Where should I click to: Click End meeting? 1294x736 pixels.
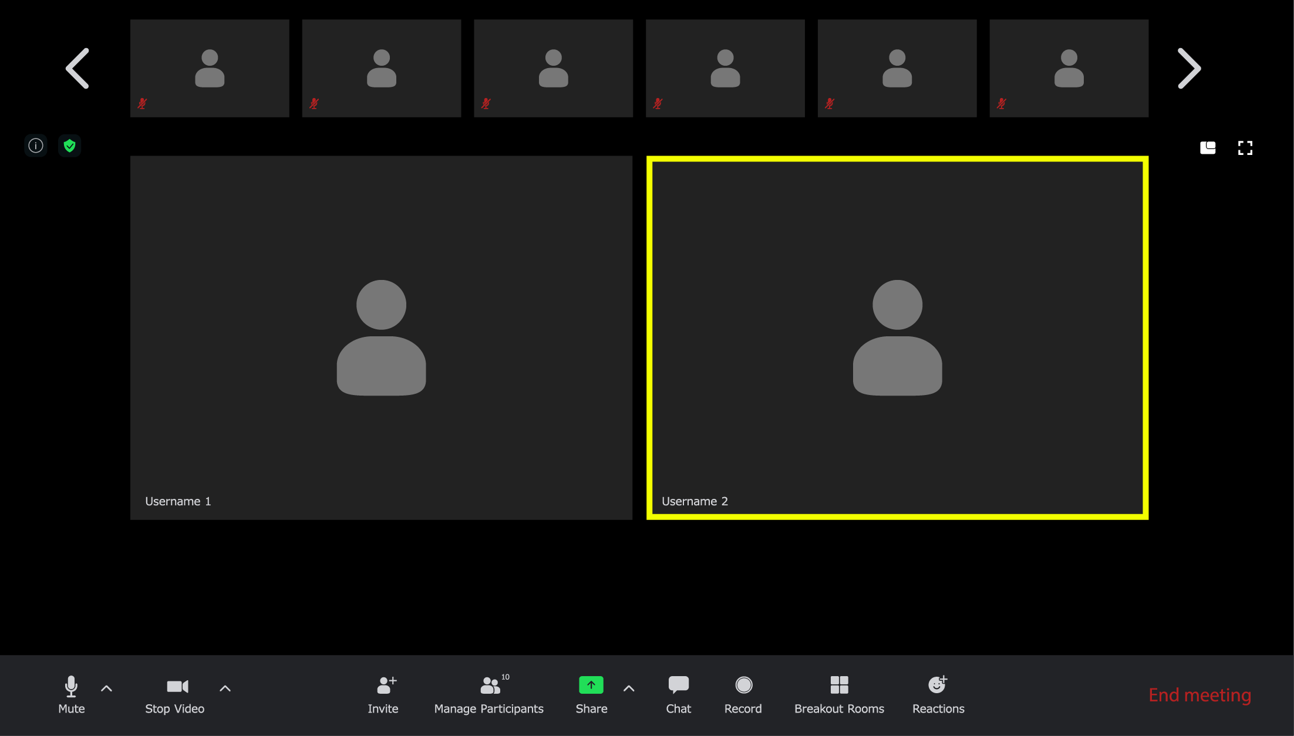[x=1199, y=695]
